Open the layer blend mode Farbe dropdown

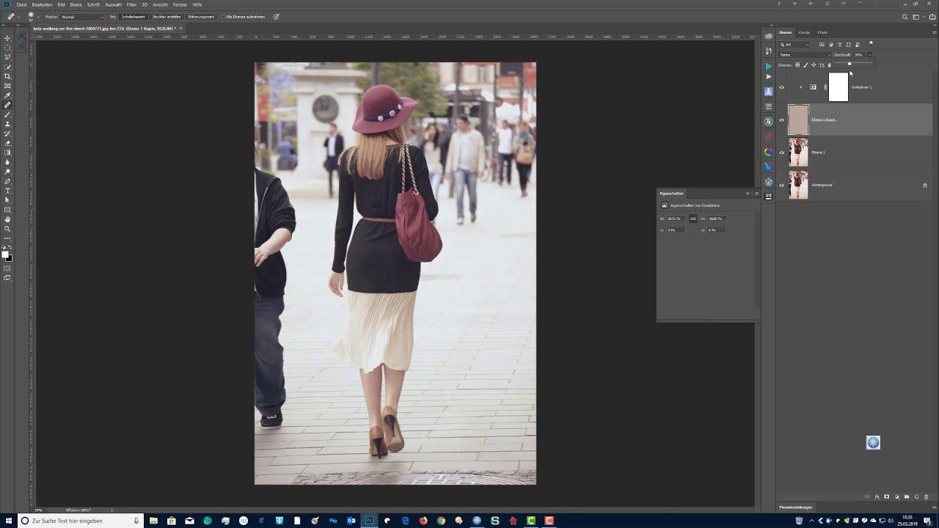point(805,55)
